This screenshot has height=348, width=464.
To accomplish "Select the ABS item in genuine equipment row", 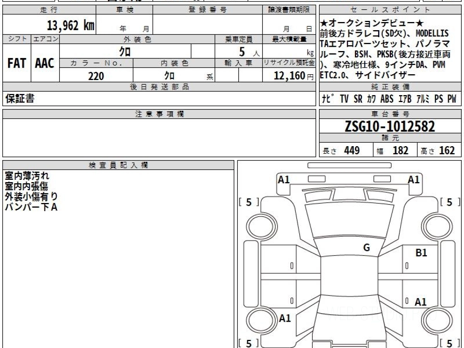I will 387,99.
